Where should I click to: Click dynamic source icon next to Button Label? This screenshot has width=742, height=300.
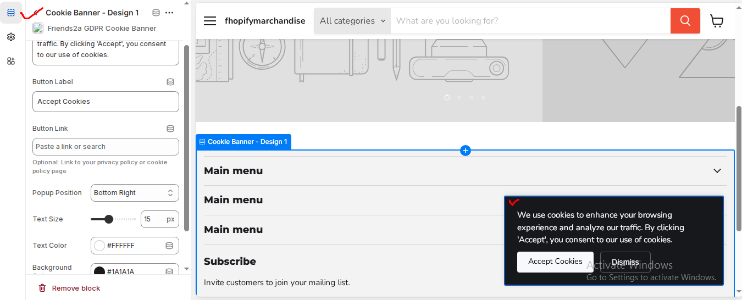point(170,82)
